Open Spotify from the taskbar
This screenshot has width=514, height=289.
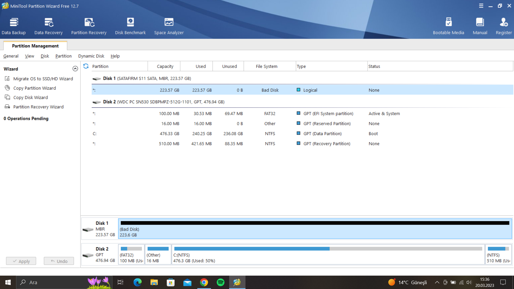[x=221, y=282]
